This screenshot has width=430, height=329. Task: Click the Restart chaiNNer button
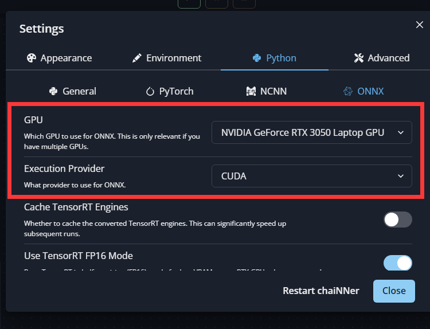point(321,291)
